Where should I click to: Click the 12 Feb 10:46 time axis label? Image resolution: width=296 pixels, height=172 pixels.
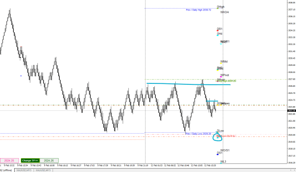(x=183, y=165)
